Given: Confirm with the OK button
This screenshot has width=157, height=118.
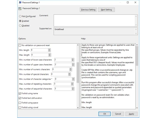Looking at the screenshot, I should [105, 114].
